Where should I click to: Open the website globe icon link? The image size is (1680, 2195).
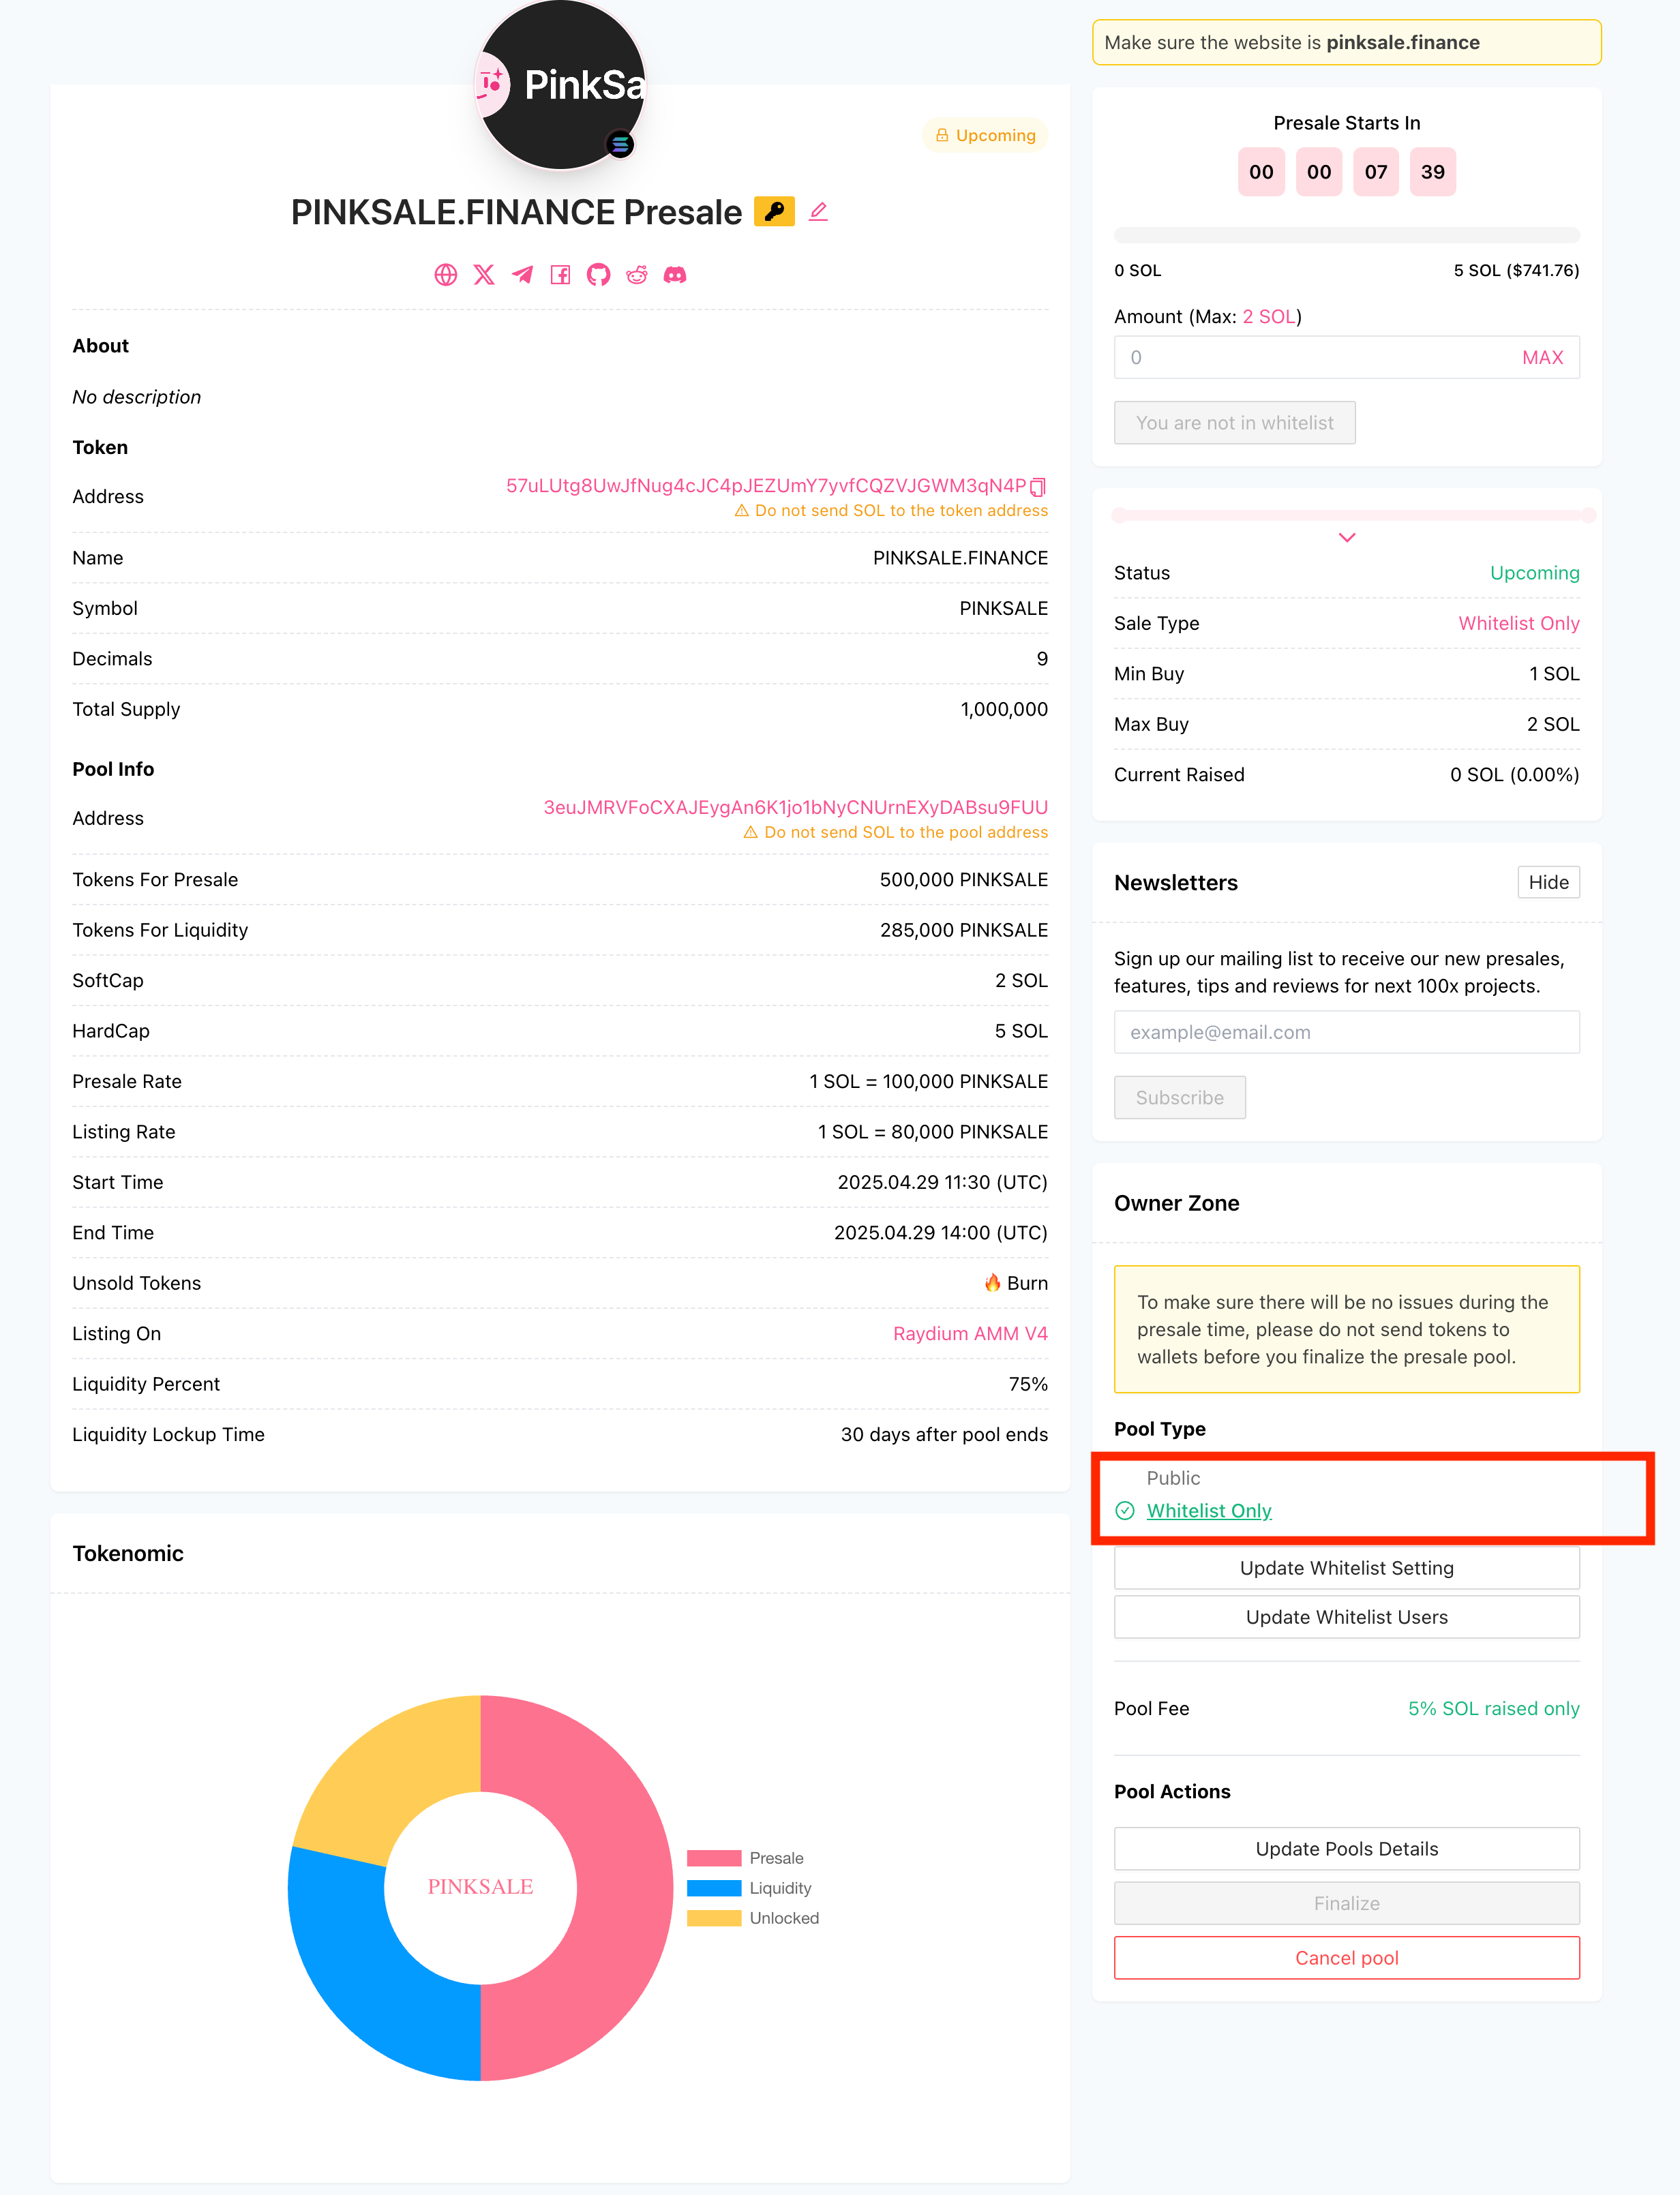(x=446, y=275)
